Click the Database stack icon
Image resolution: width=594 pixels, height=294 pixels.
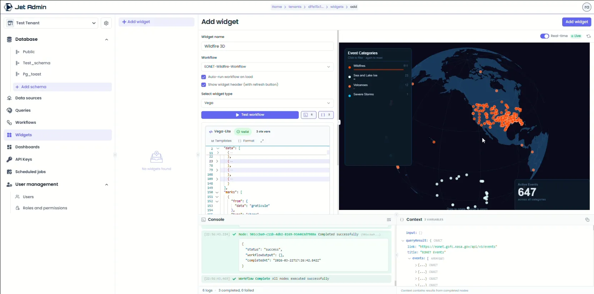[9, 39]
